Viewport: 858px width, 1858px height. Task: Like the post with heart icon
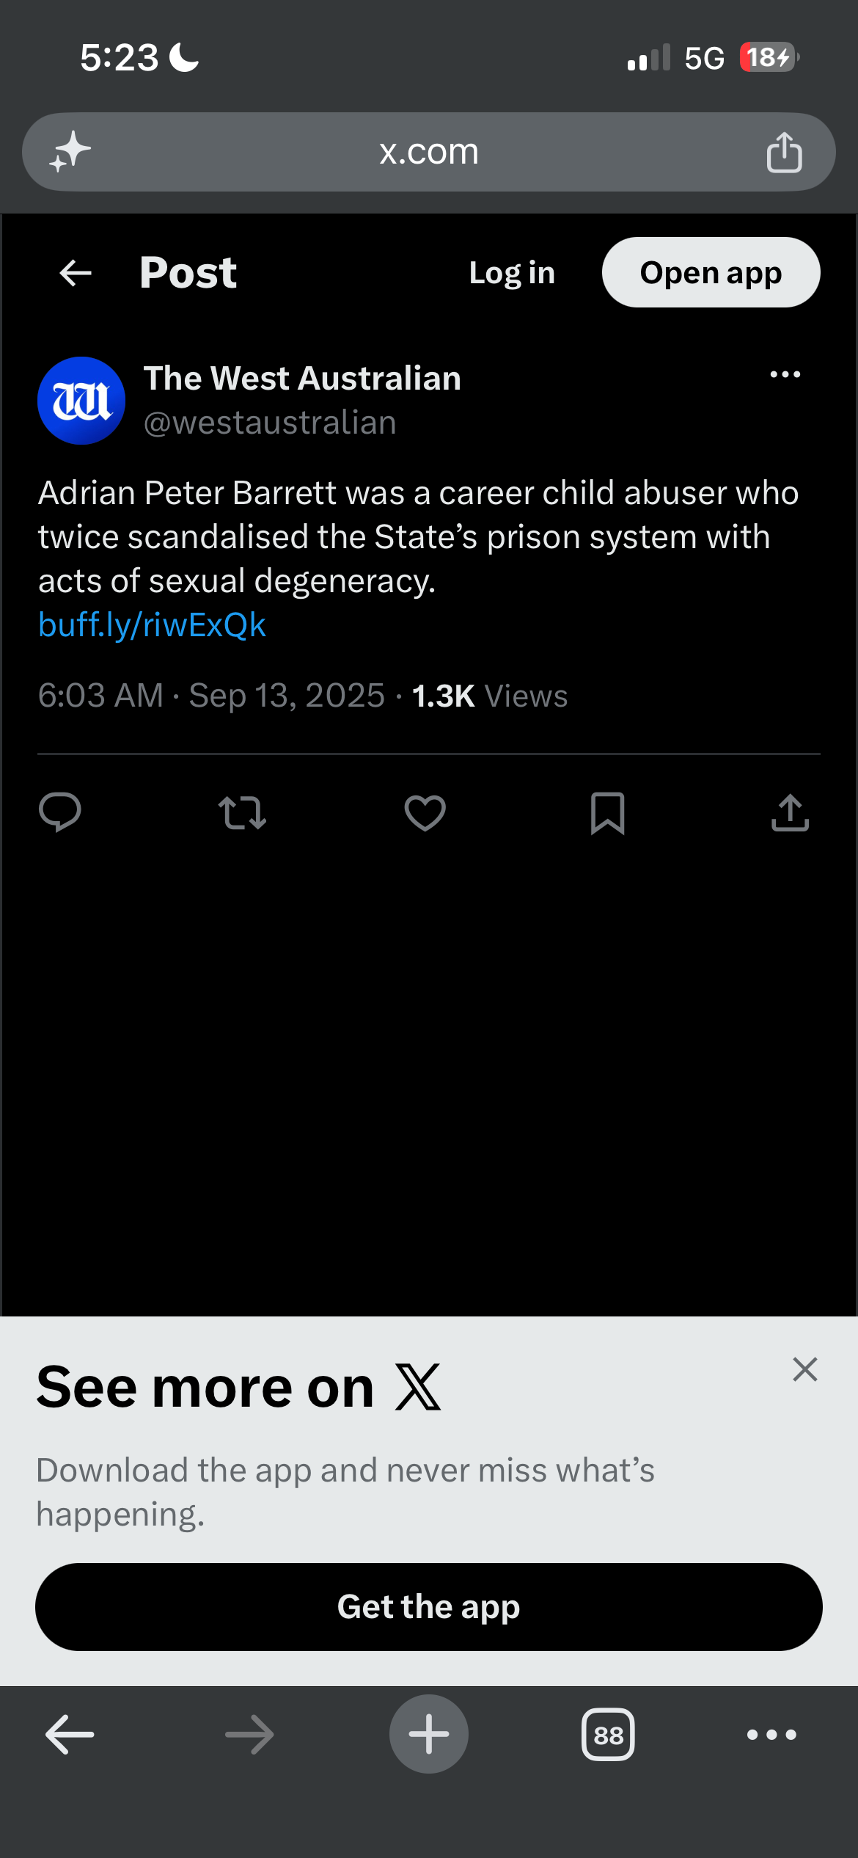[425, 813]
